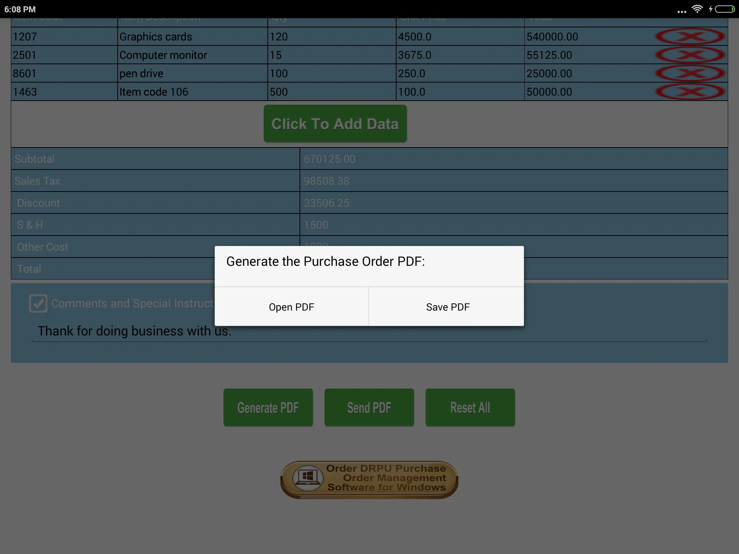
Task: Click the comments text field
Action: click(369, 331)
